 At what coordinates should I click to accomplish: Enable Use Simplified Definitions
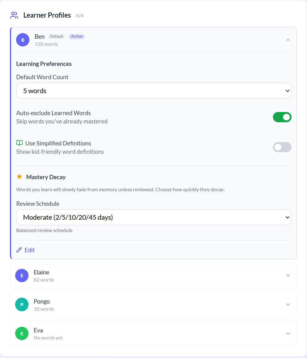[x=282, y=147]
